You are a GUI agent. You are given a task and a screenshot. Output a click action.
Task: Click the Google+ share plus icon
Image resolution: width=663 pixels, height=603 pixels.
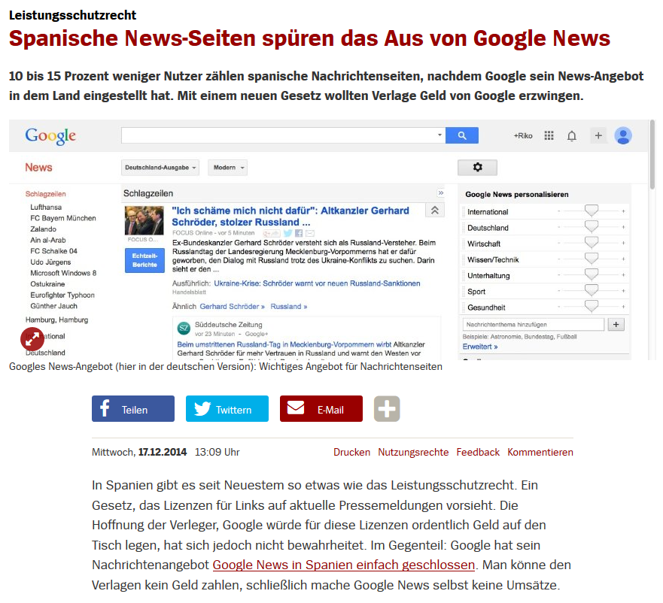click(598, 135)
